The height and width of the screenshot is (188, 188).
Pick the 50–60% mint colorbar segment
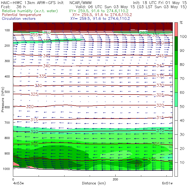tap(176, 100)
